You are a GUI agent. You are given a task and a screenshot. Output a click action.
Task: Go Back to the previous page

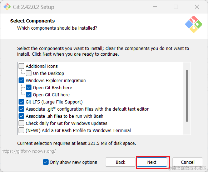pos(120,162)
